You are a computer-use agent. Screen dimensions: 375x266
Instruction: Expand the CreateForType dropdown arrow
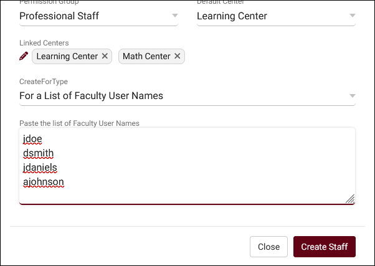(x=351, y=96)
